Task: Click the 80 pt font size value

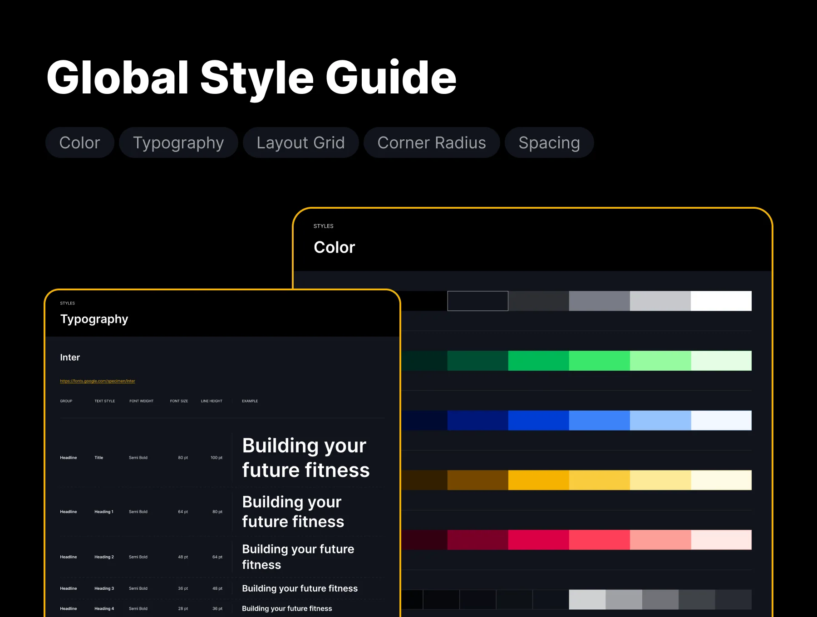Action: click(183, 458)
